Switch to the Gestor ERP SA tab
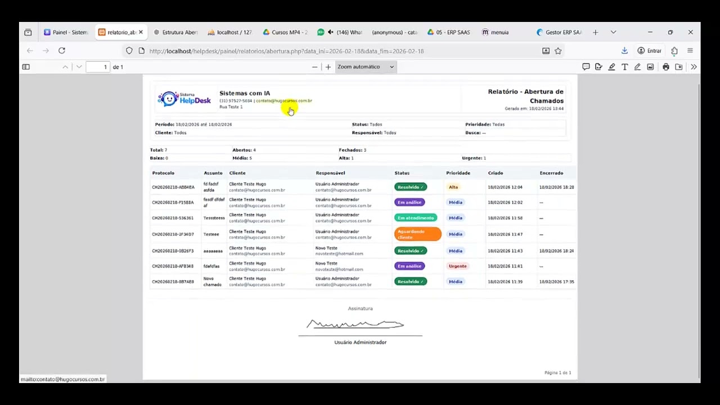720x405 pixels. (x=559, y=32)
